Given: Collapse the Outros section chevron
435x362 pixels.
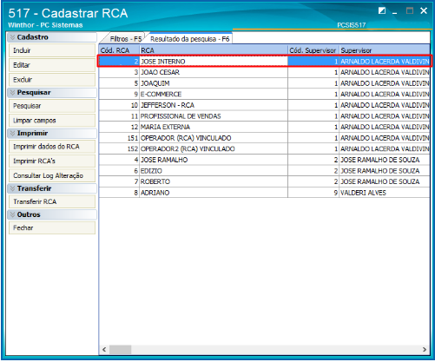Looking at the screenshot, I should (x=12, y=214).
